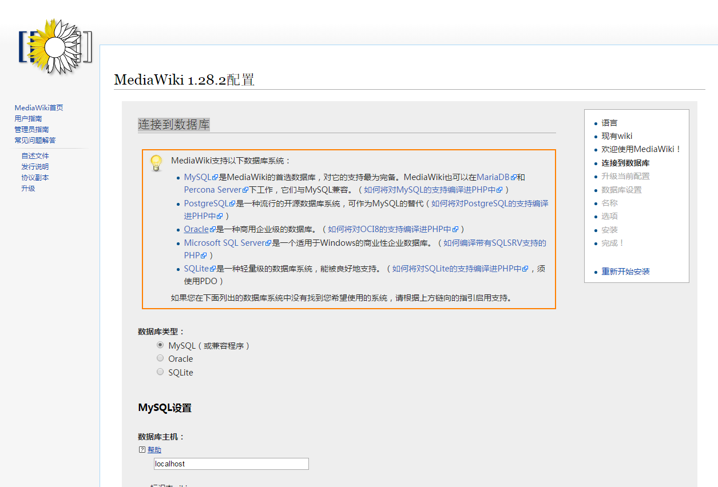This screenshot has height=487, width=718.
Task: Go to the 欢迎使用MediaWiki！ step
Action: coord(641,149)
